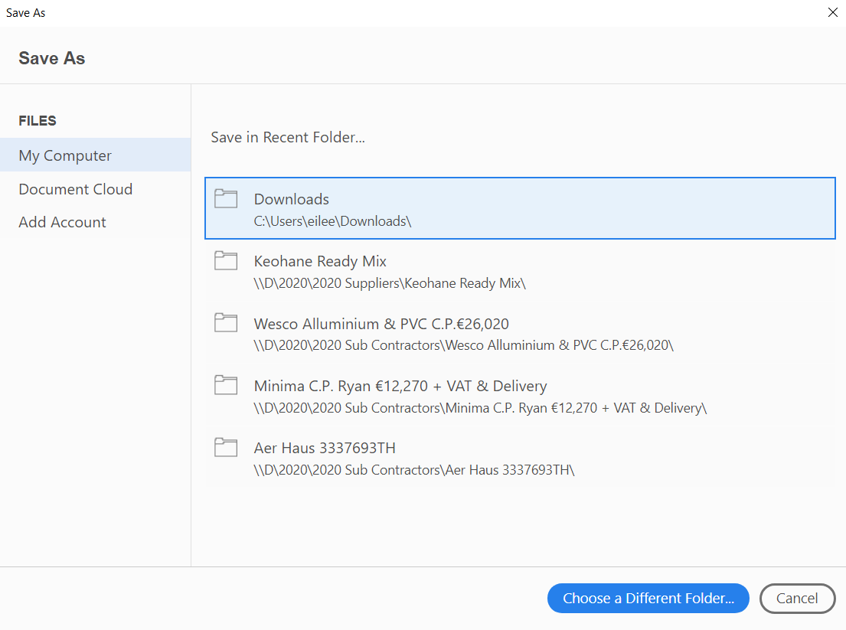Click Choose a Different Folder button
Viewport: 846px width, 630px height.
tap(648, 598)
